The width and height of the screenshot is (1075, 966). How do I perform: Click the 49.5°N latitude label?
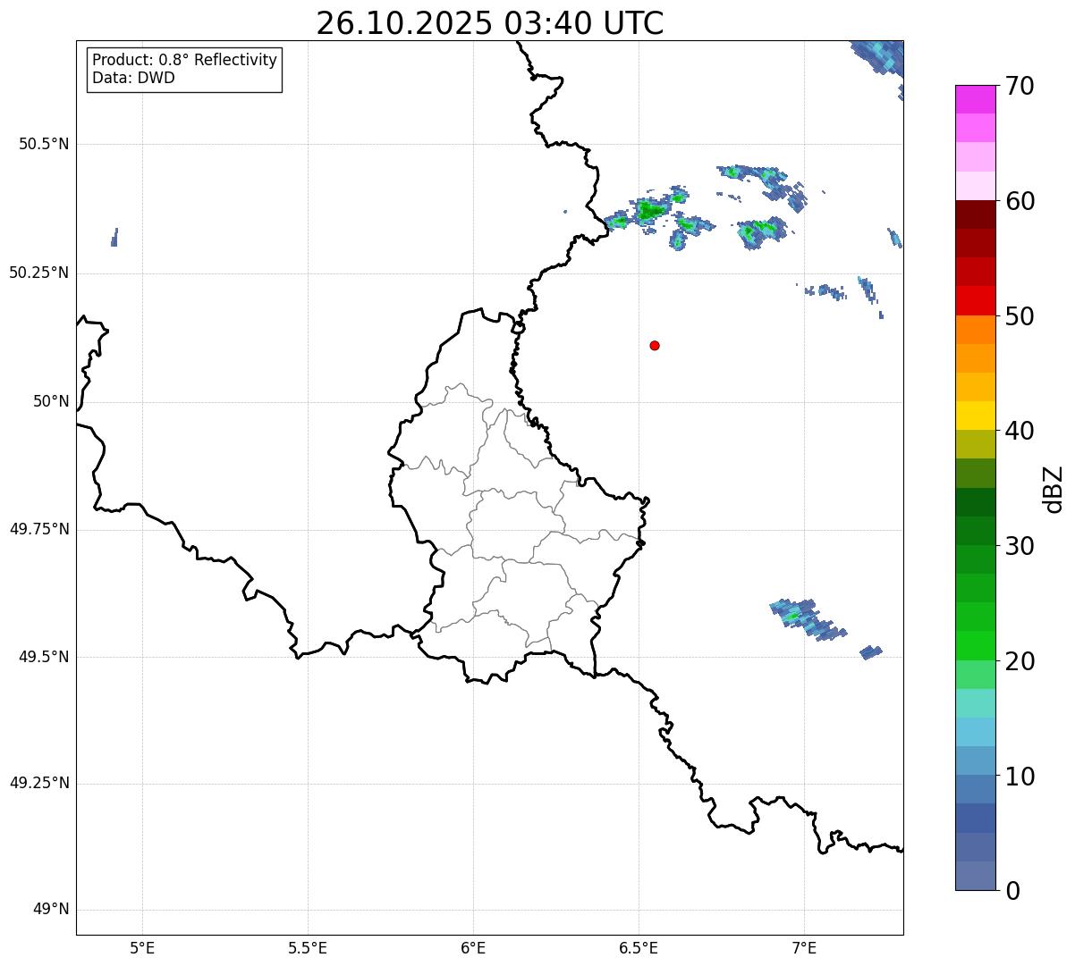coord(44,657)
